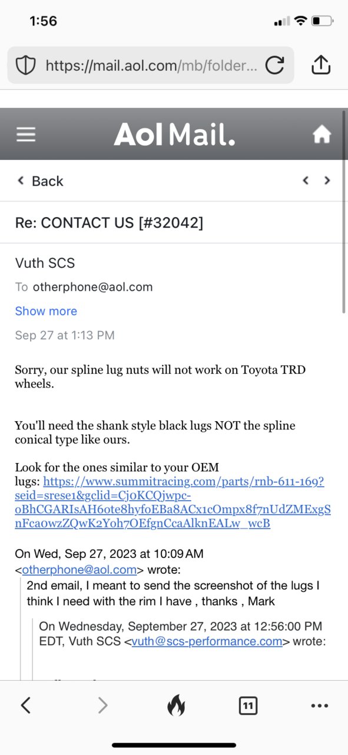Go to AOL Mail home icon
The image size is (348, 755).
click(322, 135)
